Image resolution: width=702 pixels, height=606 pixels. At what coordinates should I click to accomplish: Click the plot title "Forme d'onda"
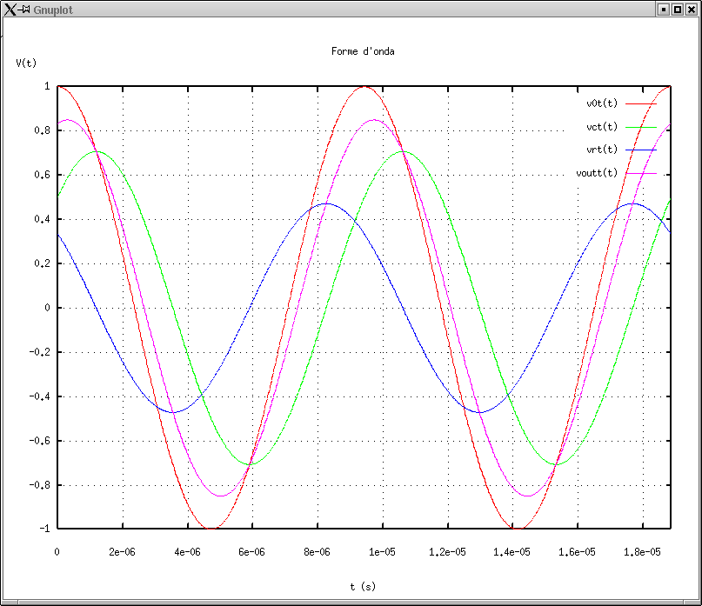pos(363,51)
